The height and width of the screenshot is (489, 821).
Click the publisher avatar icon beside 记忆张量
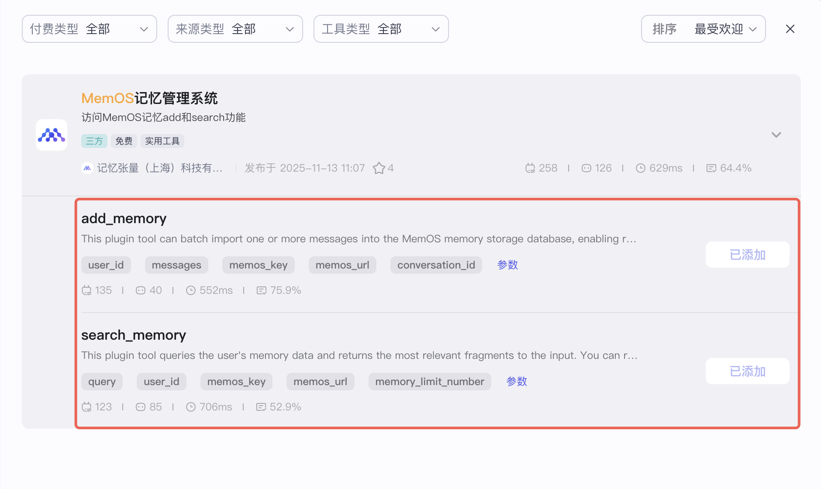point(87,168)
